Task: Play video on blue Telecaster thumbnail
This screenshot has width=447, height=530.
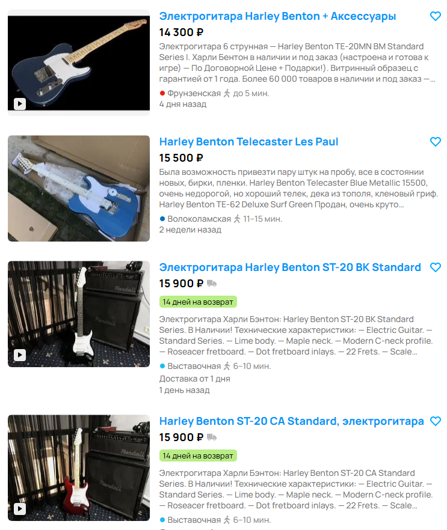Action: click(20, 104)
